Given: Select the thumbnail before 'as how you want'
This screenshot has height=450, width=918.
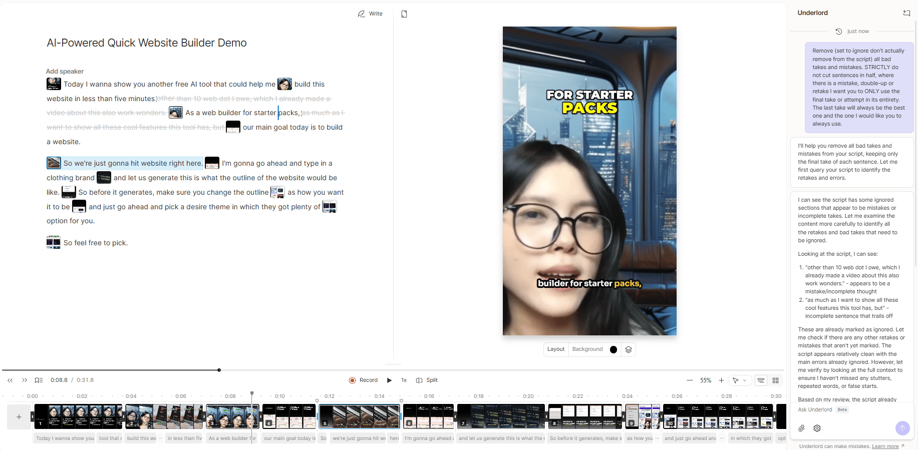Looking at the screenshot, I should (277, 192).
